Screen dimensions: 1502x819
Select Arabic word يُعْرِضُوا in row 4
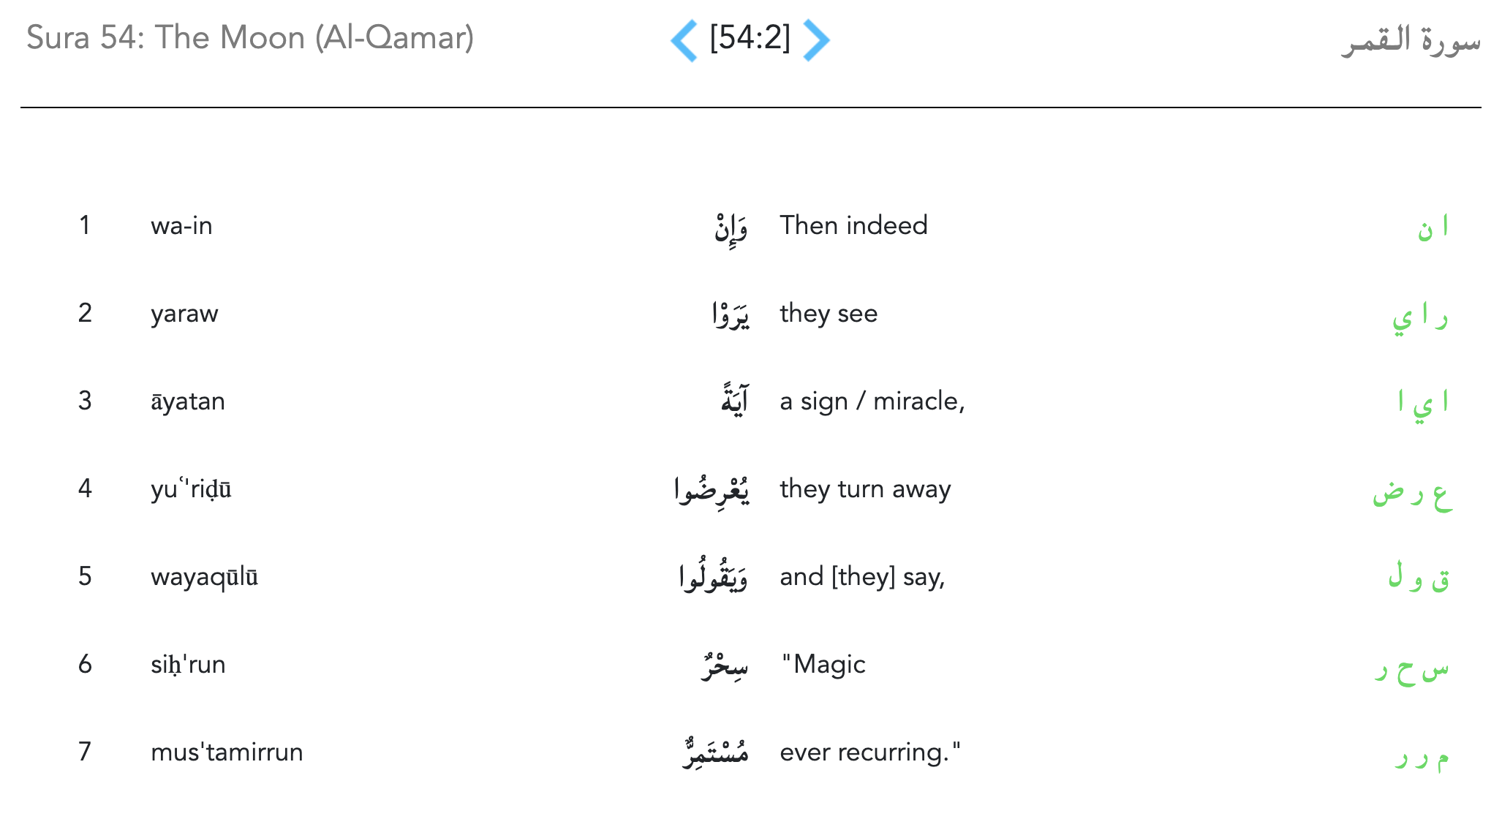[712, 490]
